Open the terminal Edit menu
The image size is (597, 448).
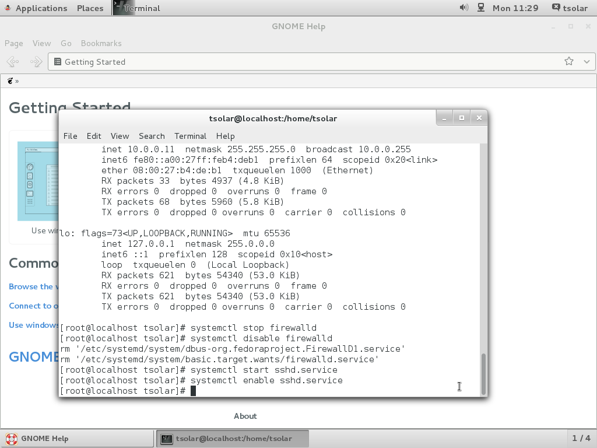pyautogui.click(x=94, y=136)
